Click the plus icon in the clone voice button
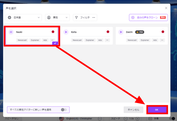Viewport: 177px width, 121px height. pyautogui.click(x=133, y=18)
